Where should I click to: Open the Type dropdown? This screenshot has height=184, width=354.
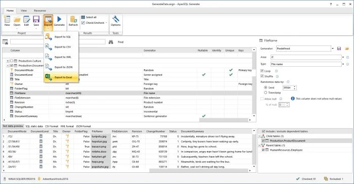pos(343,64)
